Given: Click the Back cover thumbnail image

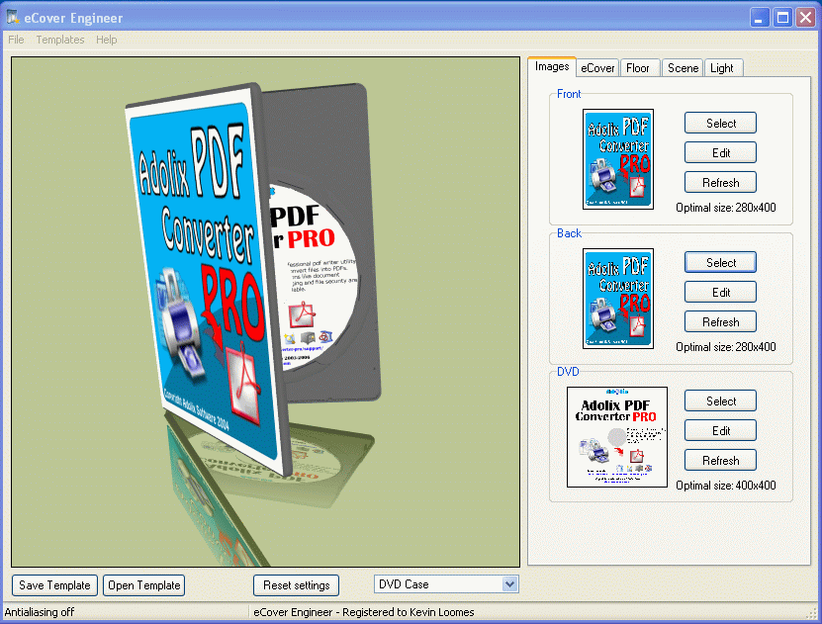Looking at the screenshot, I should [617, 299].
